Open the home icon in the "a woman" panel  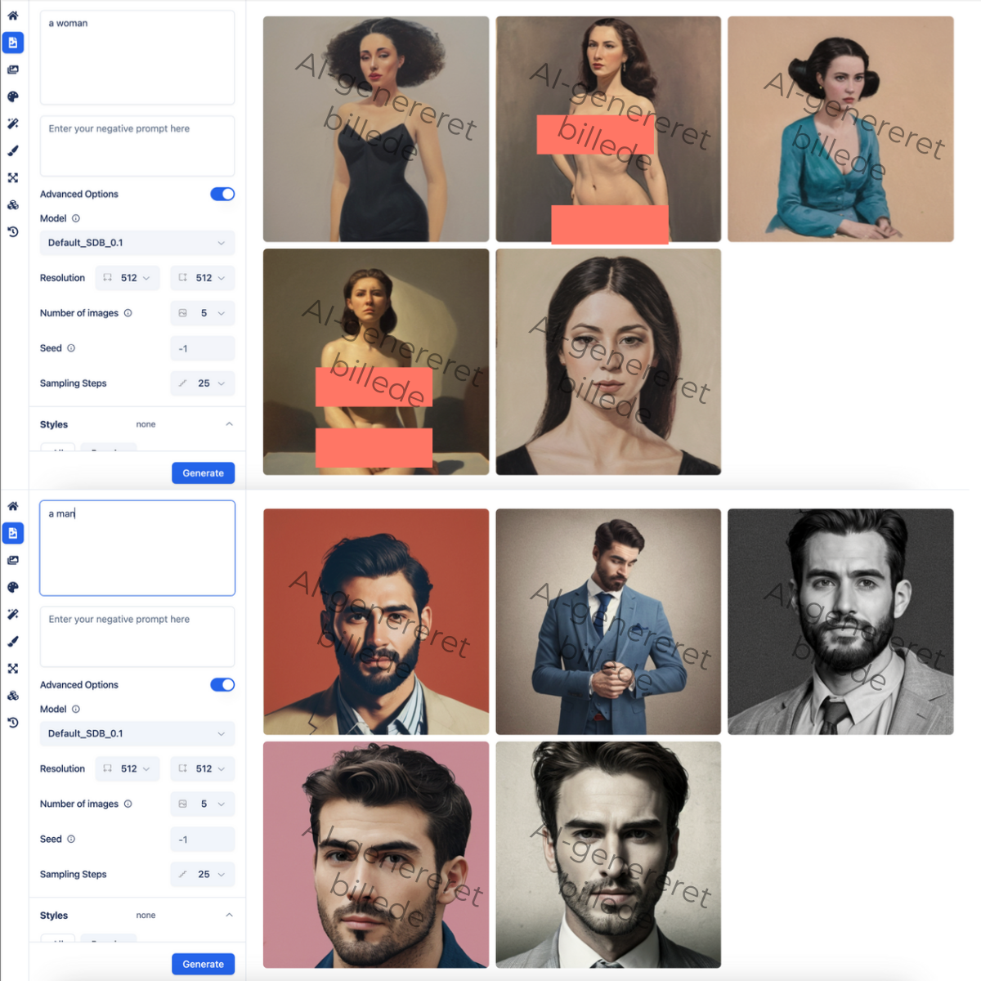click(13, 16)
